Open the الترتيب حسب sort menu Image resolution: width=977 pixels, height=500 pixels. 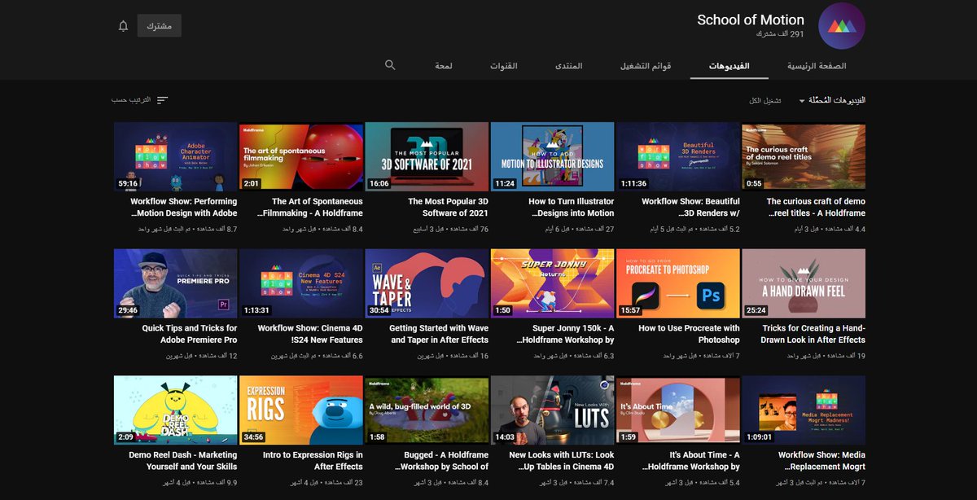click(140, 100)
